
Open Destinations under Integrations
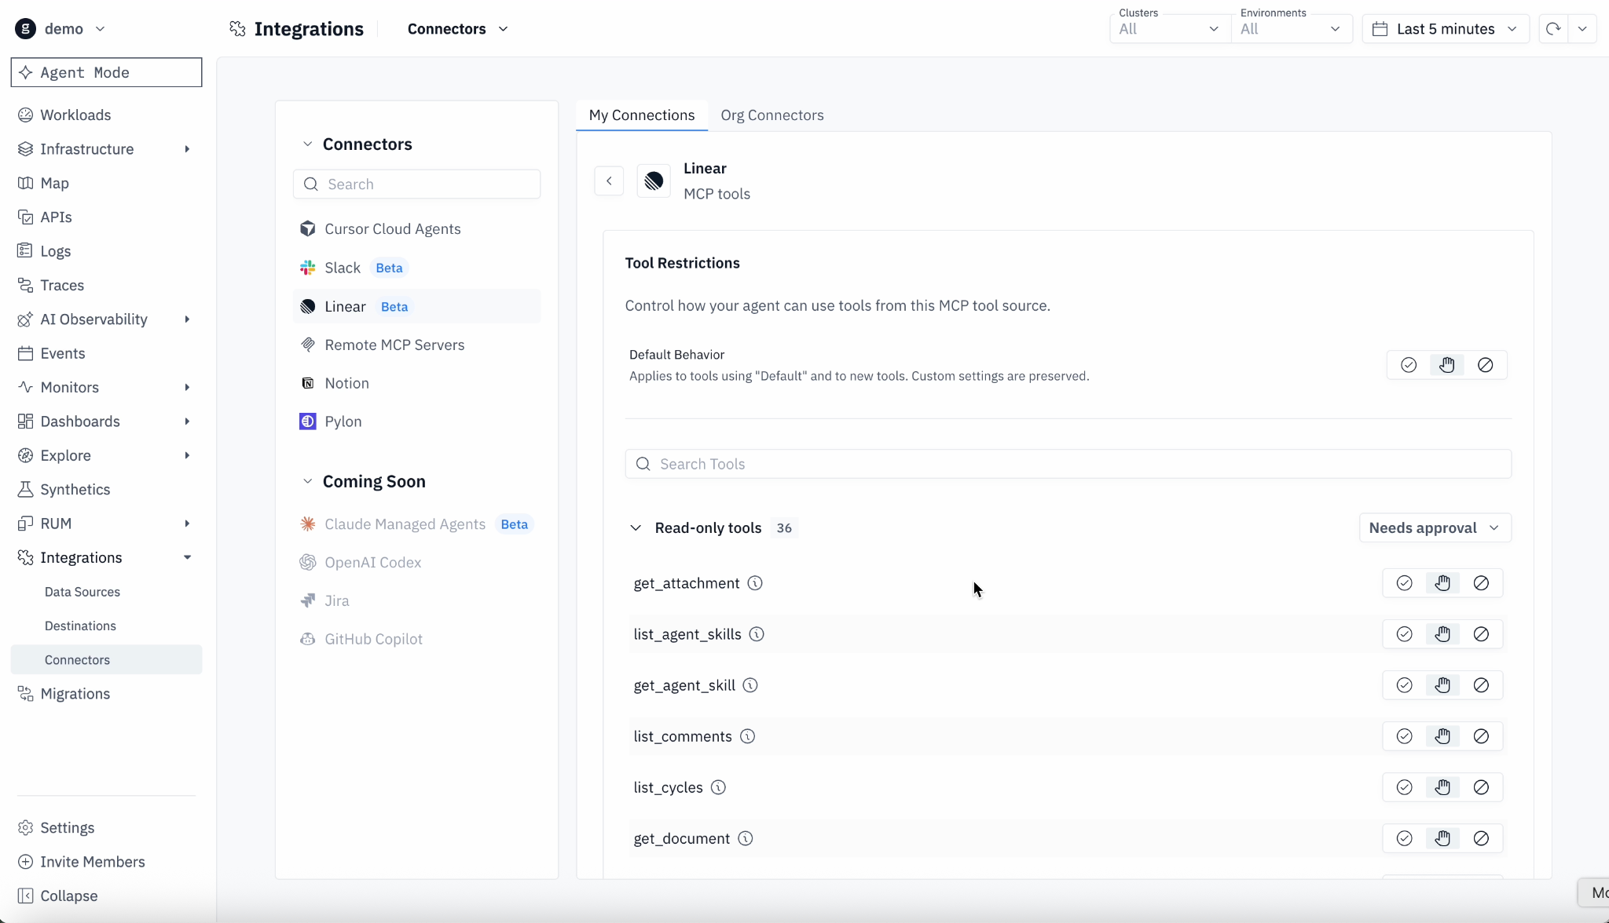tap(106, 626)
